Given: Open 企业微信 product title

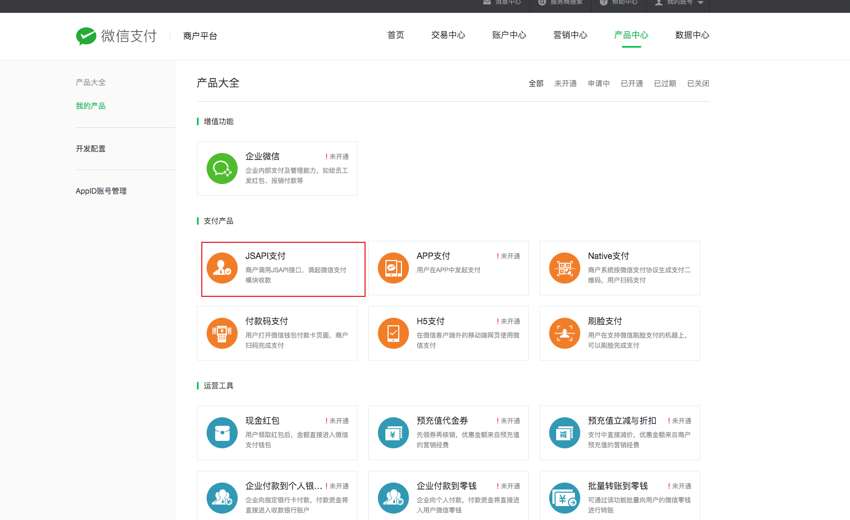Looking at the screenshot, I should (x=263, y=156).
